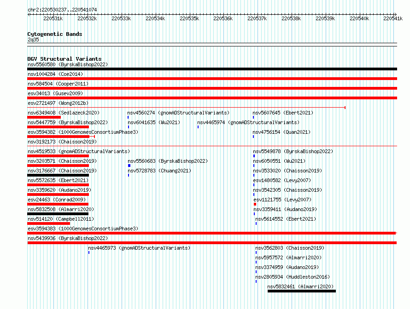Open nsv3176667 (Chaisson2019) variant
The width and height of the screenshot is (410, 309).
(x=62, y=171)
